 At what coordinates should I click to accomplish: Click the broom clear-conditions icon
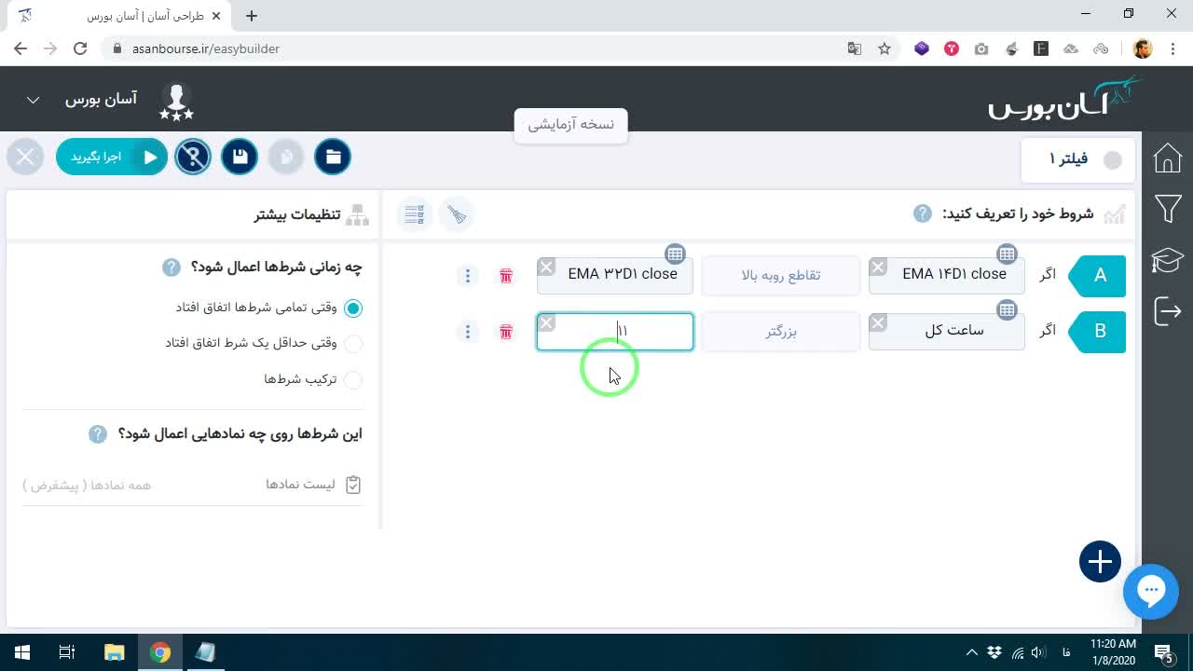pos(457,214)
